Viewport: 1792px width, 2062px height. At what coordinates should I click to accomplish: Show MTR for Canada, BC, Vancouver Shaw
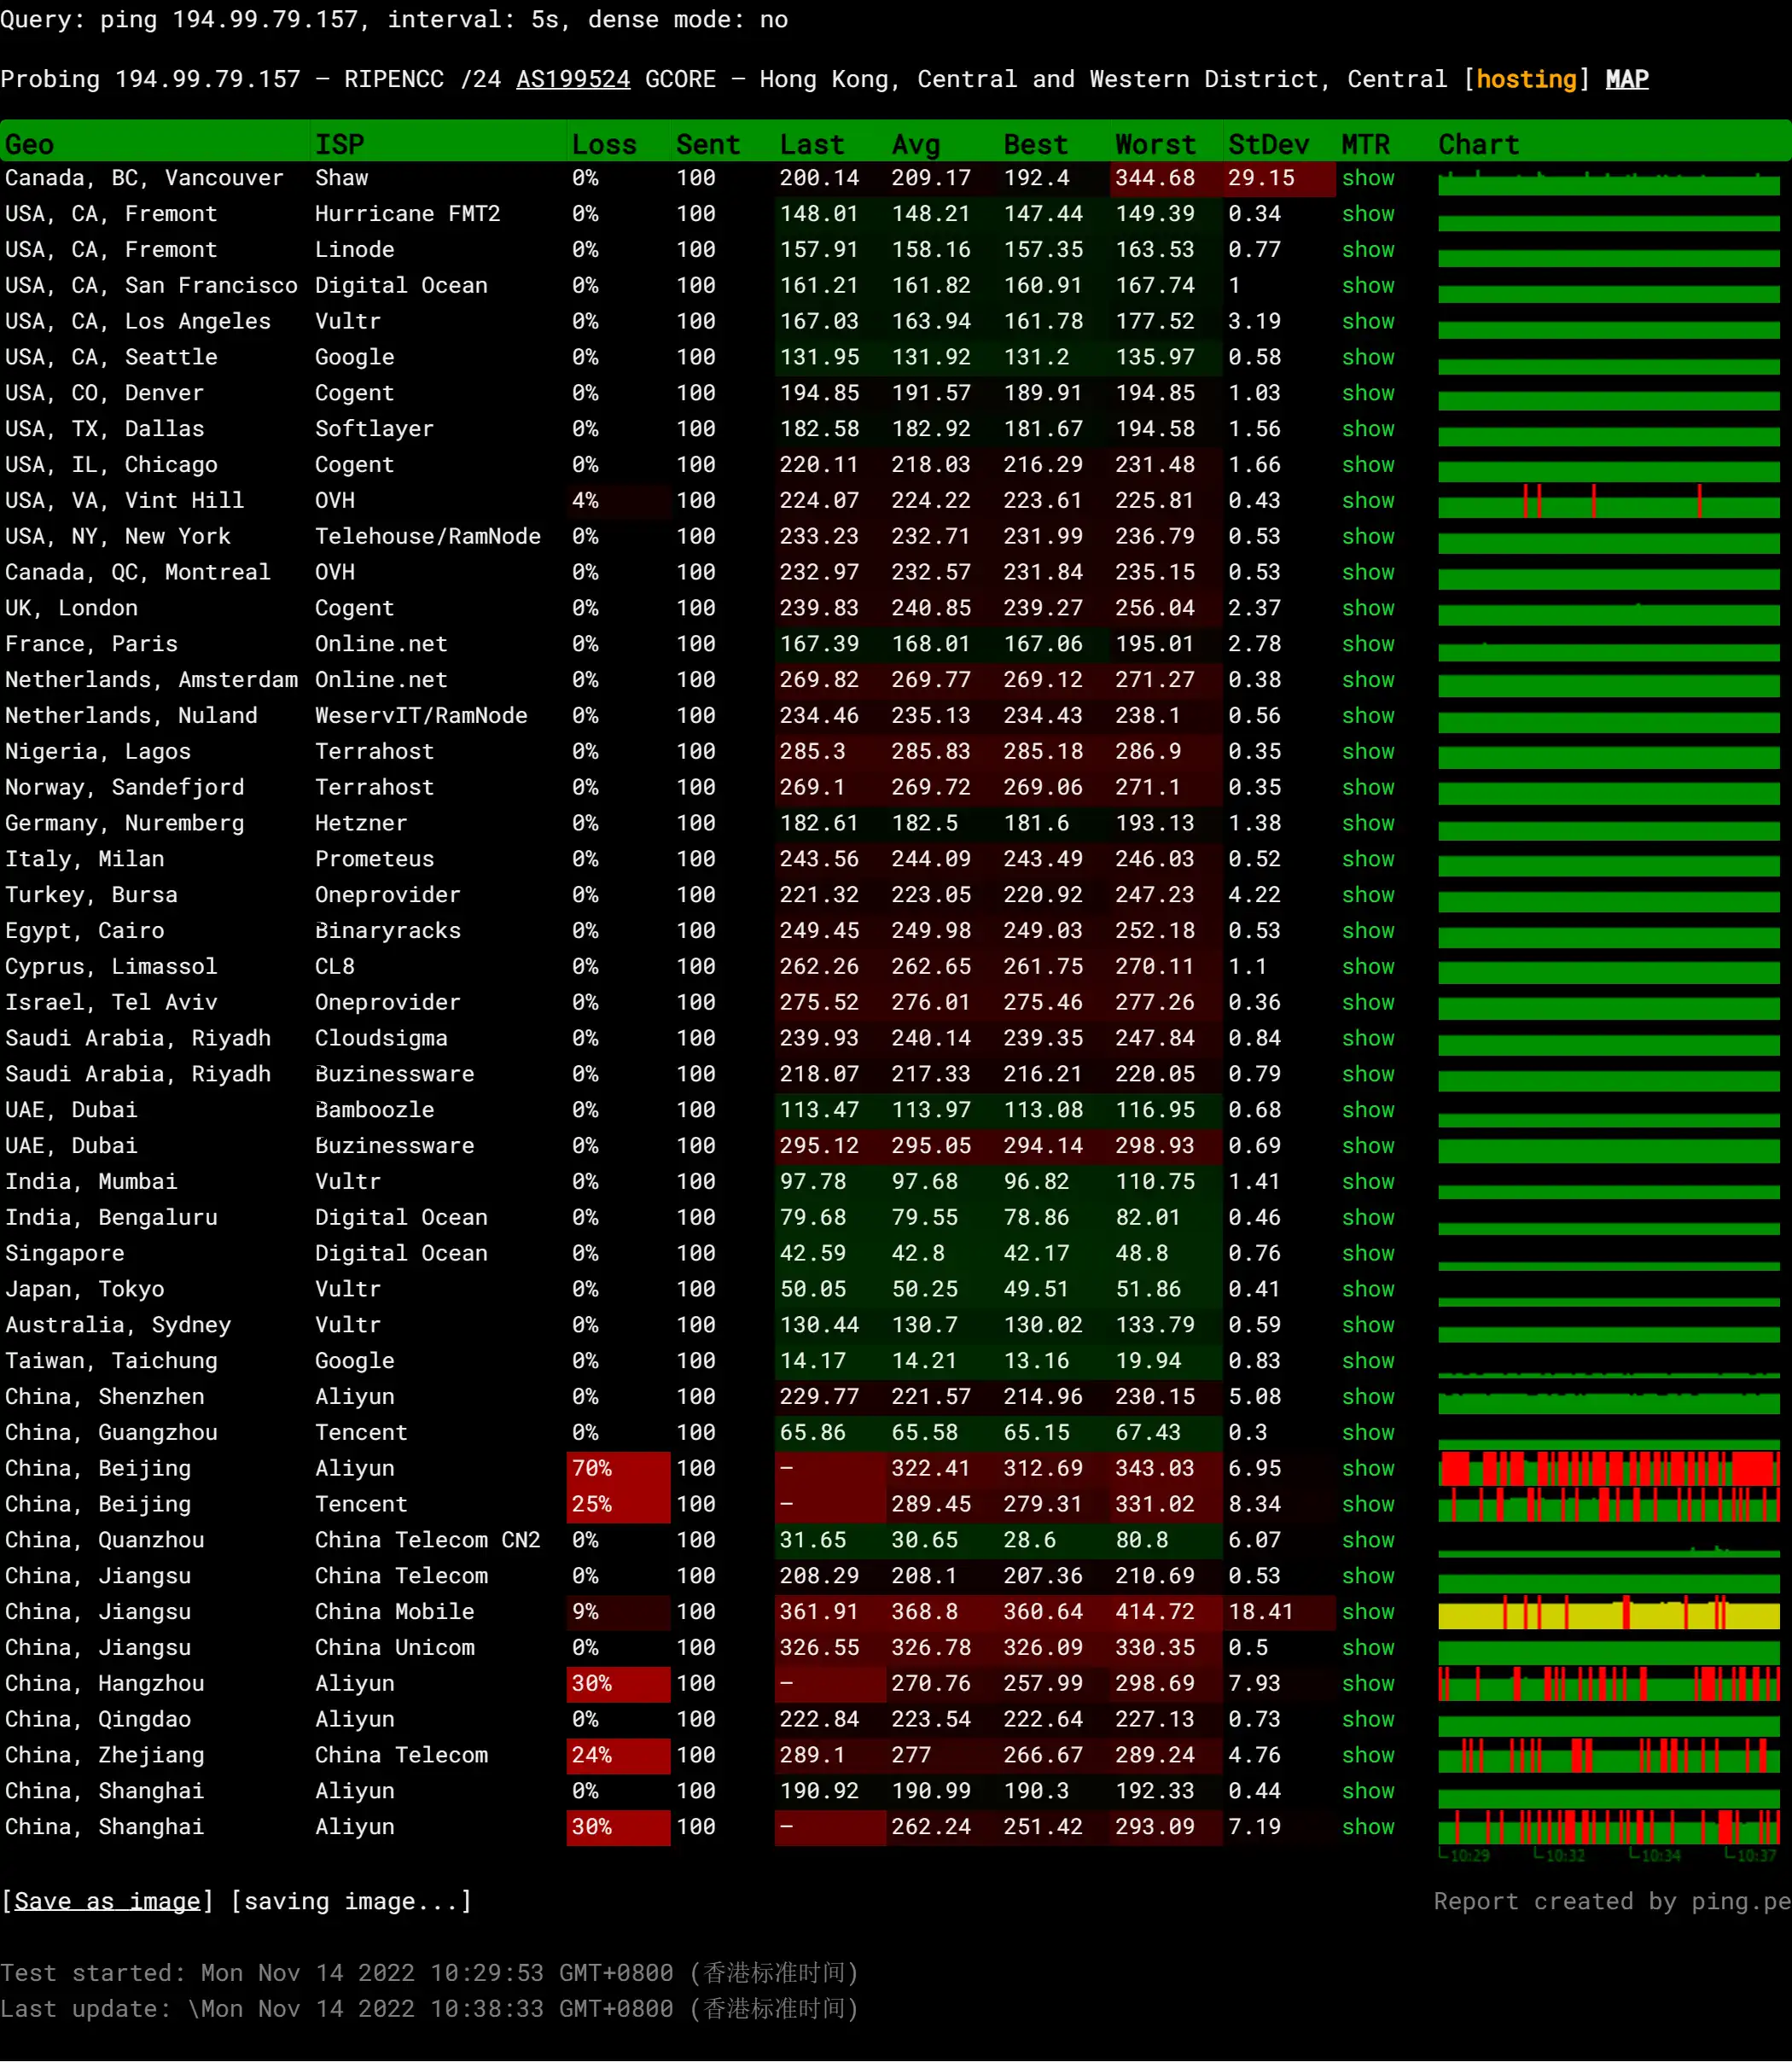click(x=1368, y=178)
